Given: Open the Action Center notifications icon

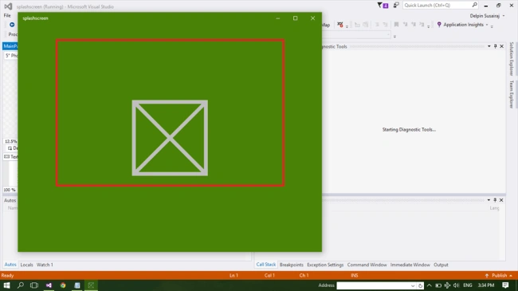Looking at the screenshot, I should [505, 285].
